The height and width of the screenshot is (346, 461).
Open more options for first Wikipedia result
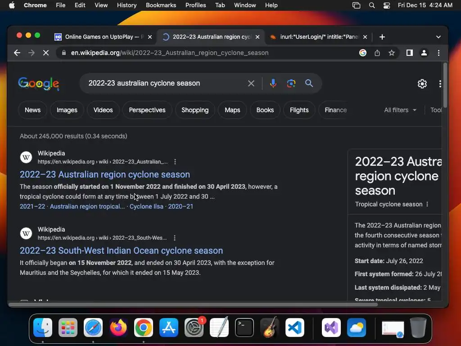tap(175, 162)
